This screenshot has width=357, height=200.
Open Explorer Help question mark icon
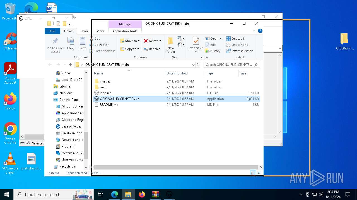[260, 31]
